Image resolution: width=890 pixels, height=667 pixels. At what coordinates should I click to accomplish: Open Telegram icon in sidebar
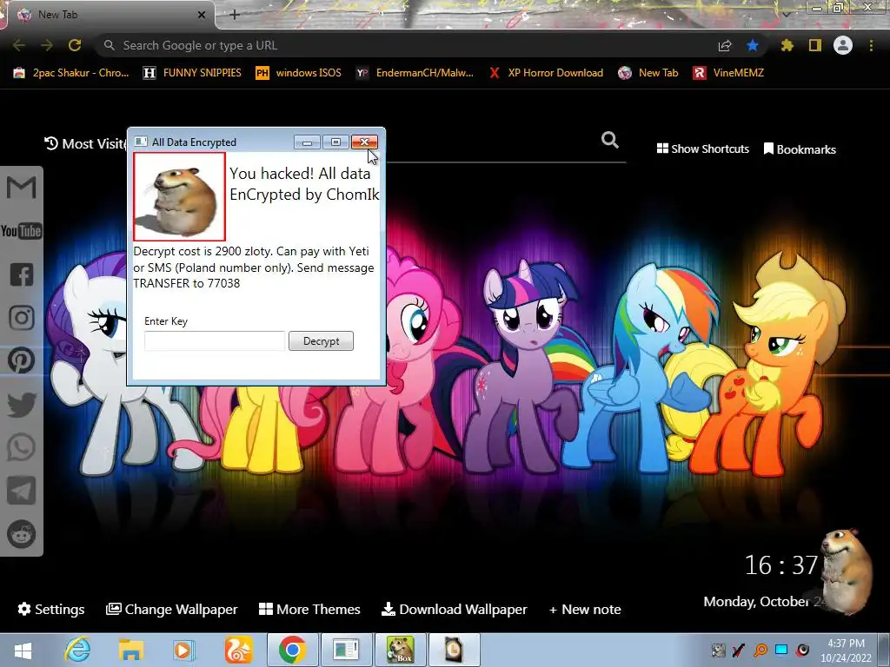tap(21, 492)
